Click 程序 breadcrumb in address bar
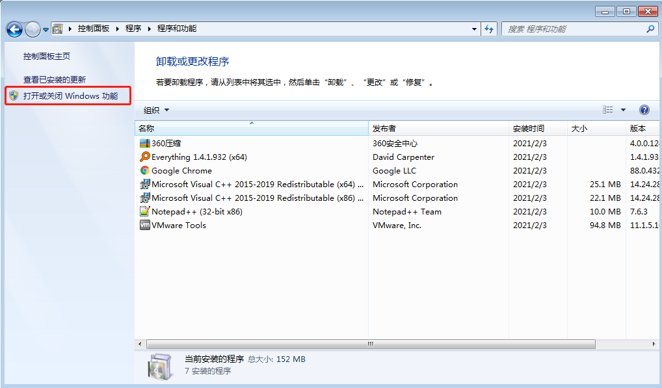Image resolution: width=662 pixels, height=388 pixels. pyautogui.click(x=133, y=29)
